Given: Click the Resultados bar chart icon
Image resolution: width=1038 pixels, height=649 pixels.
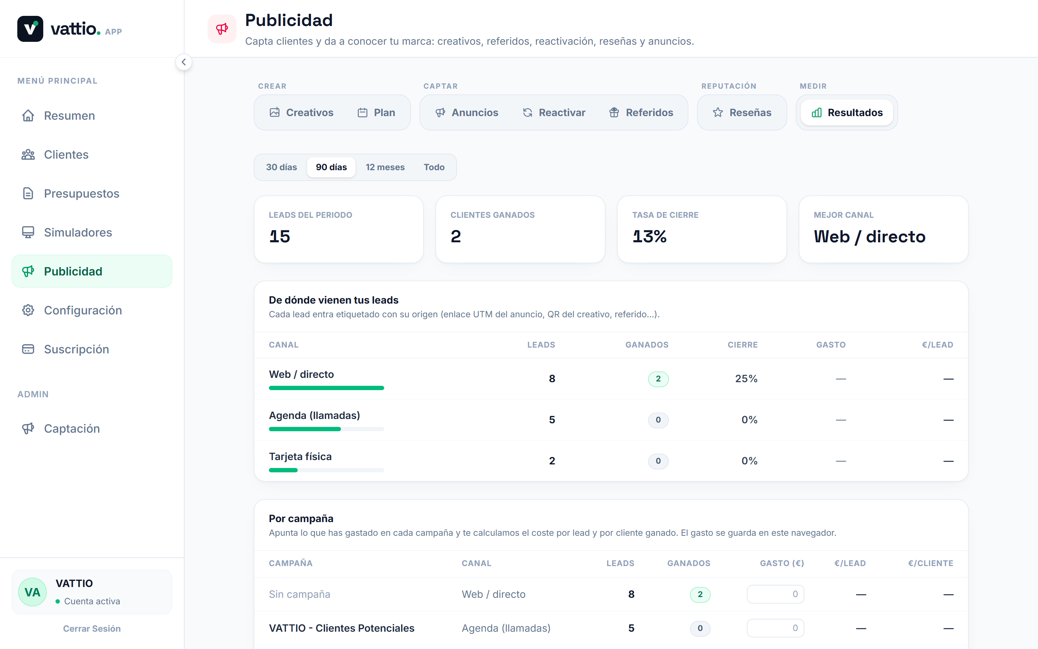Looking at the screenshot, I should [x=817, y=112].
